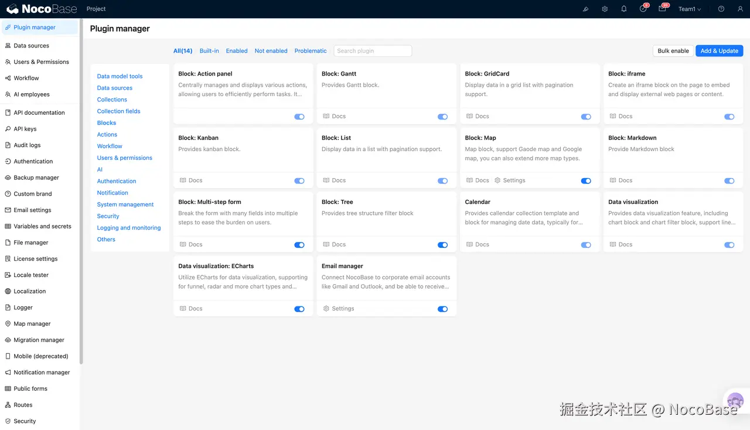Viewport: 750px width, 430px height.
Task: Open the UI editor highlighter icon
Action: click(585, 9)
